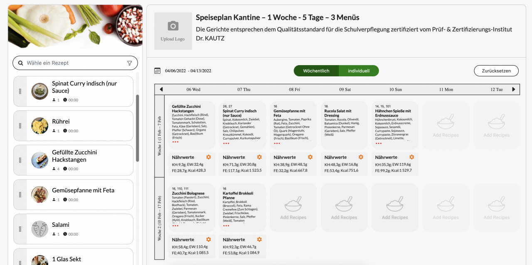The image size is (532, 265).
Task: Switch to individuell view
Action: tap(359, 71)
